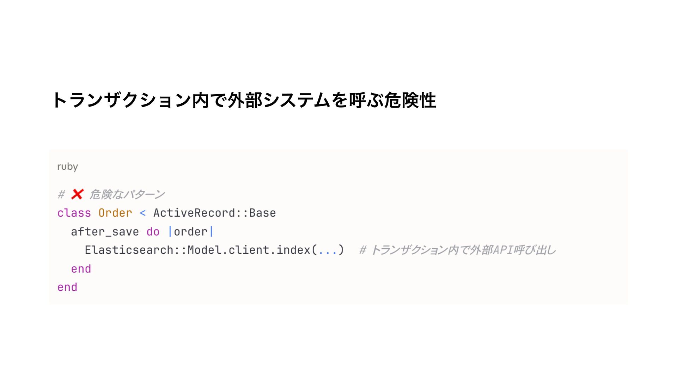The image size is (677, 381).
Task: Click the red X mark icon
Action: tap(77, 194)
